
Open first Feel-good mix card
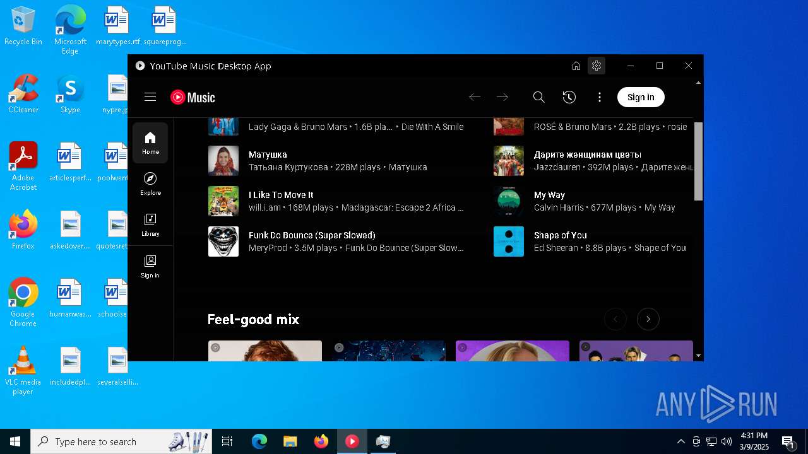click(x=265, y=351)
